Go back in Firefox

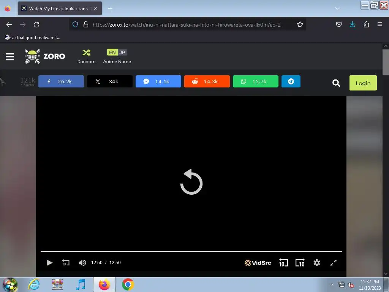click(9, 25)
